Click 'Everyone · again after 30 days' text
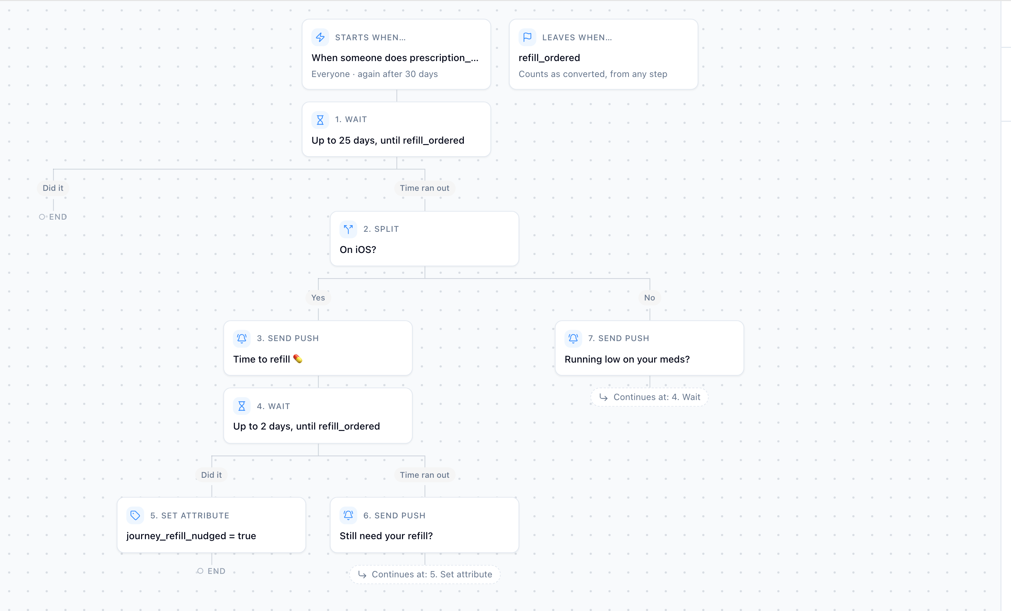This screenshot has height=611, width=1011. pyautogui.click(x=375, y=74)
